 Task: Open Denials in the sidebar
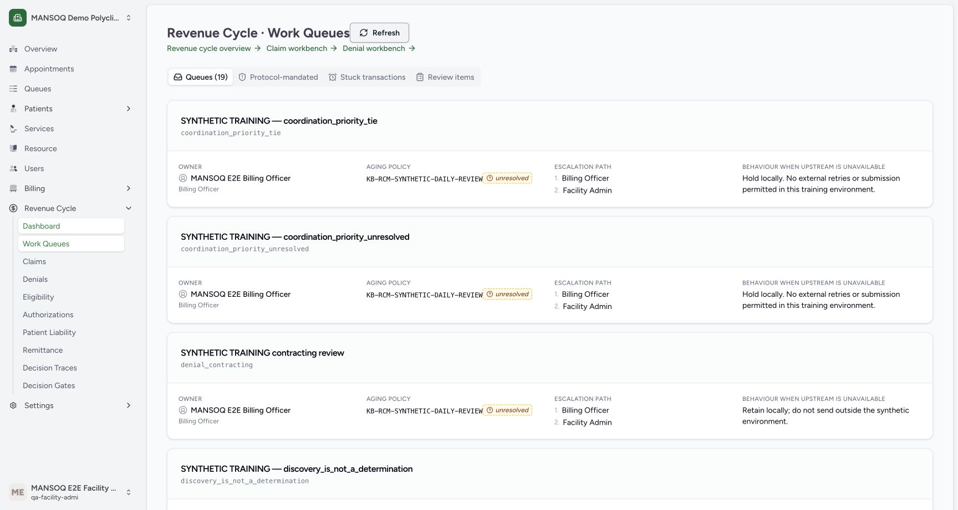pos(71,279)
